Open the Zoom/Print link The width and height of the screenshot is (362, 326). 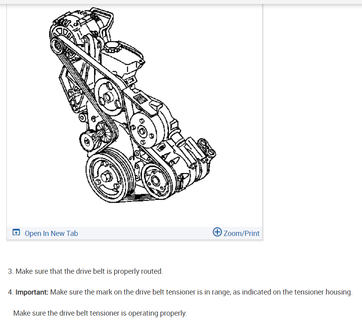[241, 233]
